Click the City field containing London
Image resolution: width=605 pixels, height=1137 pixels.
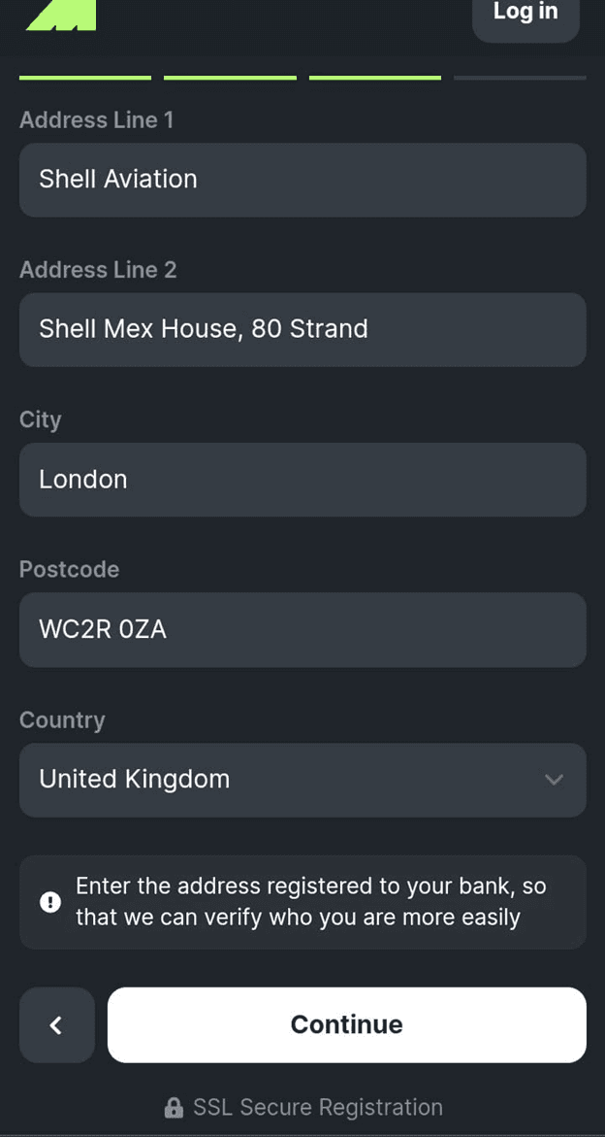(x=302, y=480)
